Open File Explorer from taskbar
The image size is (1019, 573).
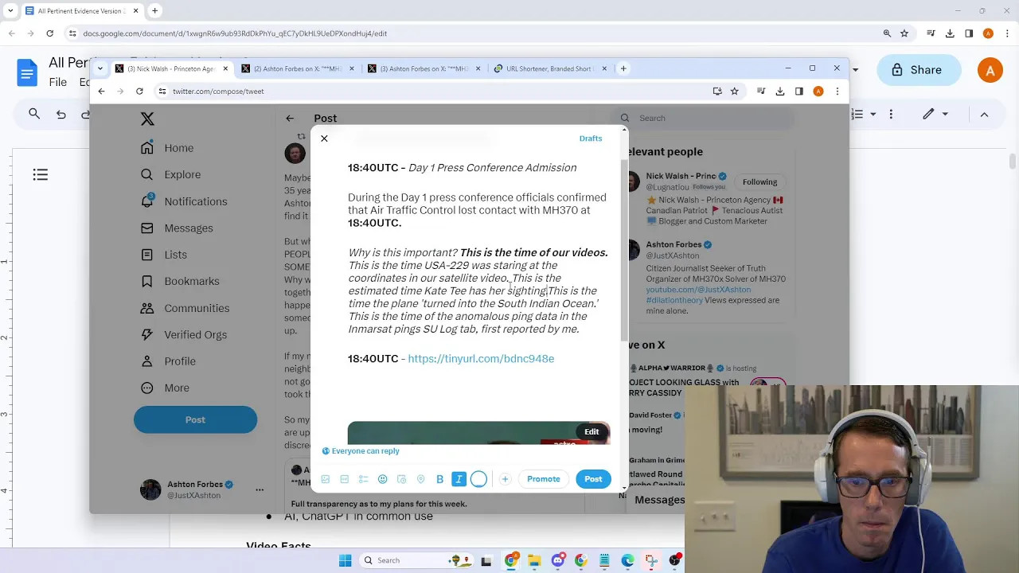(534, 560)
